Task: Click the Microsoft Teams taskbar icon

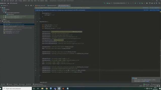Action: 55,88
